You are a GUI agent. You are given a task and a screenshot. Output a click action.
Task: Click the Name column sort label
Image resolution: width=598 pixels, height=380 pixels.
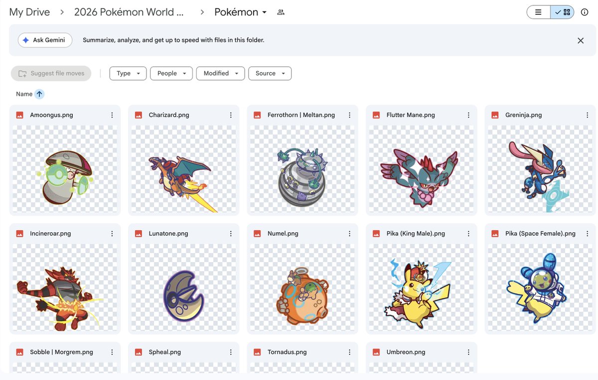pyautogui.click(x=24, y=94)
